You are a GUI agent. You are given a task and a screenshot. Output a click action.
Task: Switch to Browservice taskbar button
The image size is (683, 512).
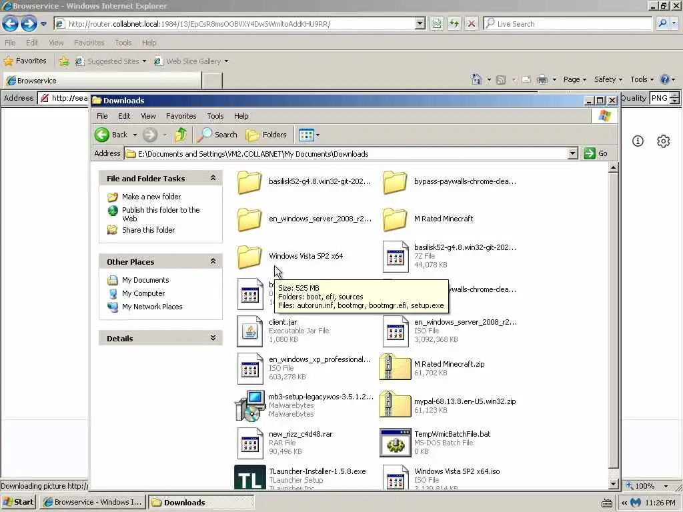92,502
